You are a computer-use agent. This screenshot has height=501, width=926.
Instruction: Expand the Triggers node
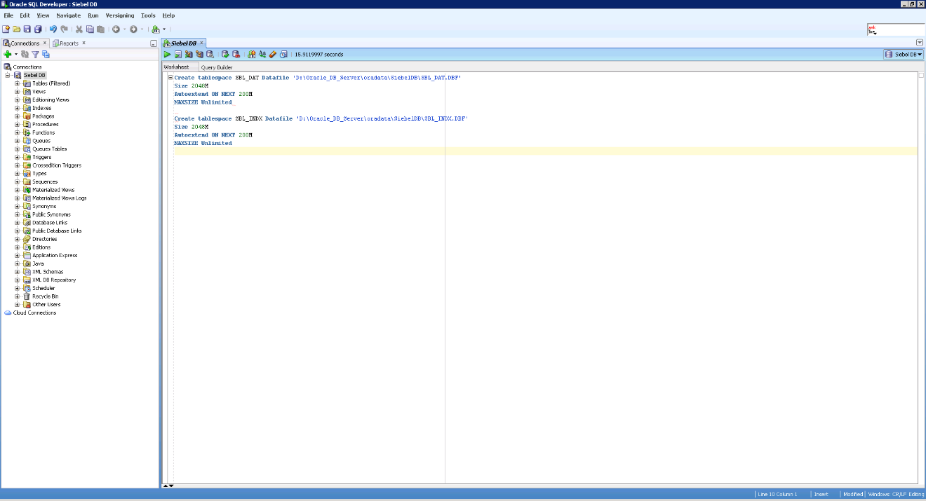pos(18,157)
